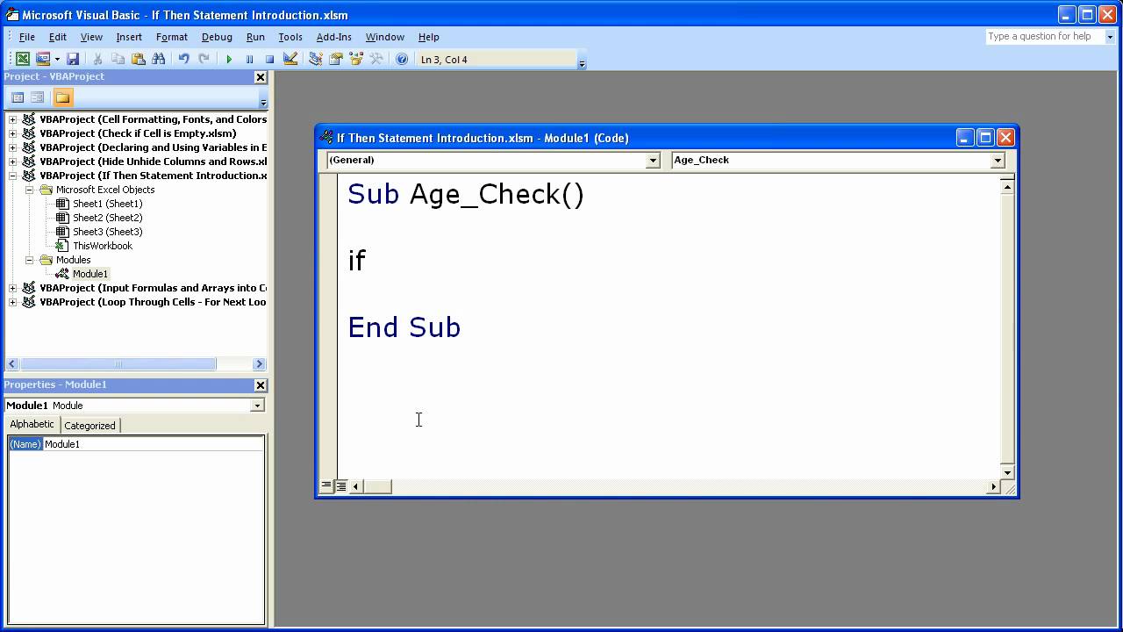Click the code window vertical scroll down arrow
The width and height of the screenshot is (1123, 632).
[1007, 472]
